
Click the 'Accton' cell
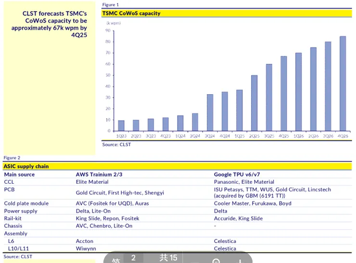[x=85, y=241]
